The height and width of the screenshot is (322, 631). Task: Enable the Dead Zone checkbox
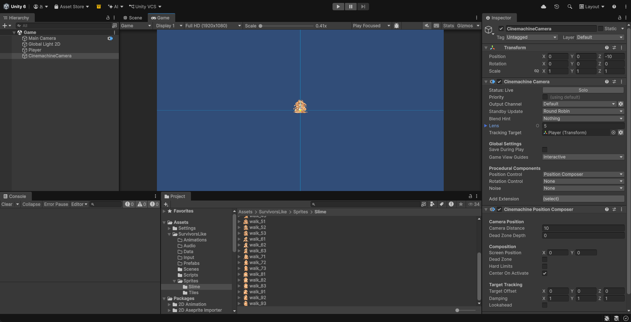pos(545,259)
